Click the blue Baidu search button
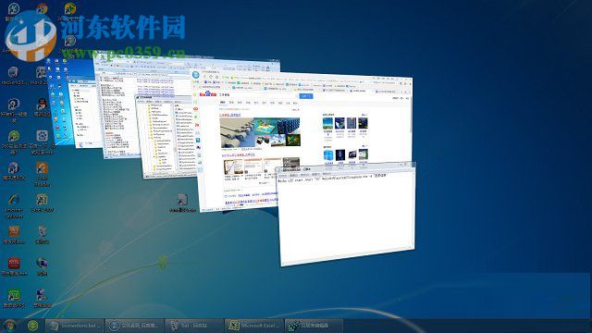The width and height of the screenshot is (592, 333). 306,96
